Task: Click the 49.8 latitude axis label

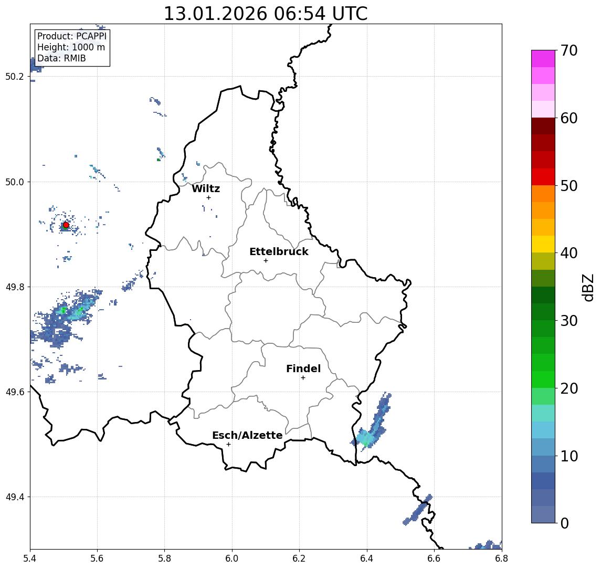Action: 15,287
